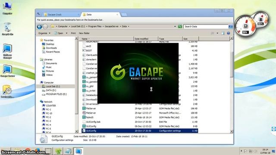Viewport: 276px width, 155px height.
Task: Click the Network icon in navigation pane
Action: pos(41,102)
